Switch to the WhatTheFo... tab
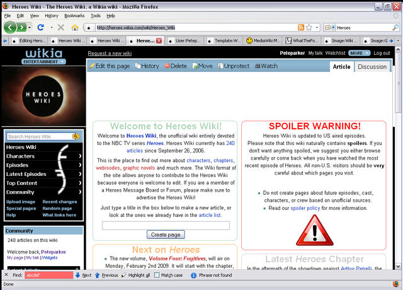The width and height of the screenshot is (403, 290). pyautogui.click(x=302, y=40)
